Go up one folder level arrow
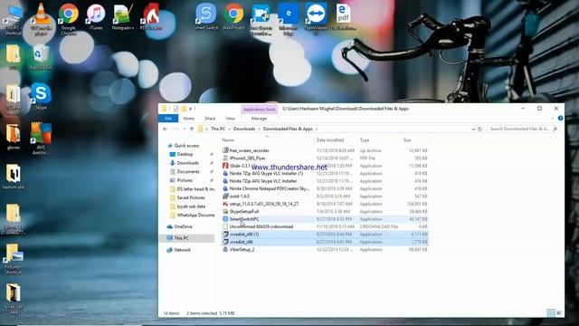 coord(192,129)
